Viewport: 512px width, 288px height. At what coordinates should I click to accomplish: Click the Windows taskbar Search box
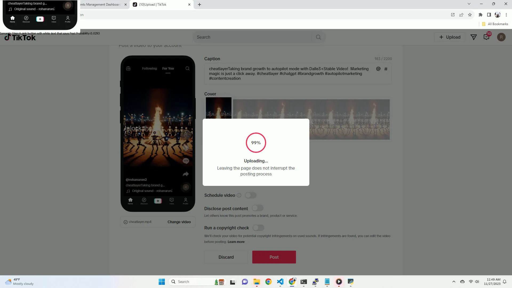[x=197, y=282]
